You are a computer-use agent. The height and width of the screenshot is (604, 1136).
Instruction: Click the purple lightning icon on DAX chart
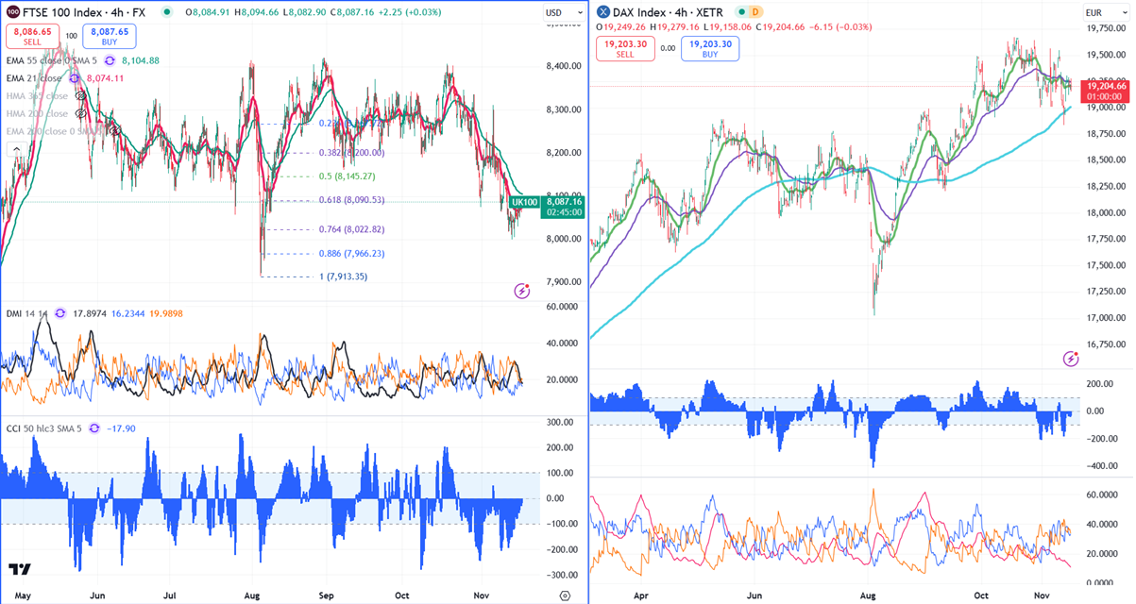tap(1071, 359)
